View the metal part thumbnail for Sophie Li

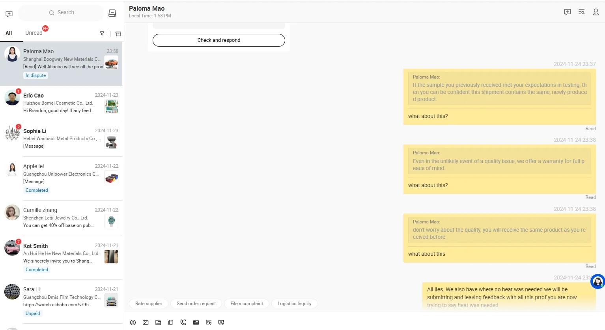(x=112, y=142)
